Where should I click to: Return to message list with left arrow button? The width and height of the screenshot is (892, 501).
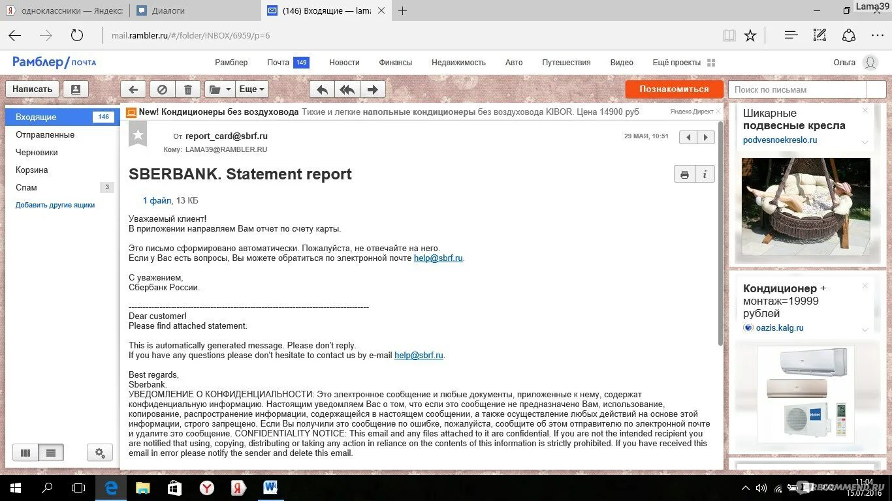tap(133, 89)
